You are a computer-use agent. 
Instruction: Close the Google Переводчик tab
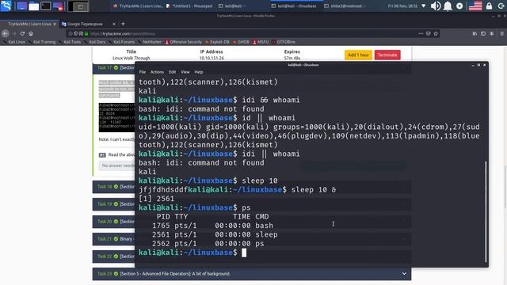tap(114, 24)
